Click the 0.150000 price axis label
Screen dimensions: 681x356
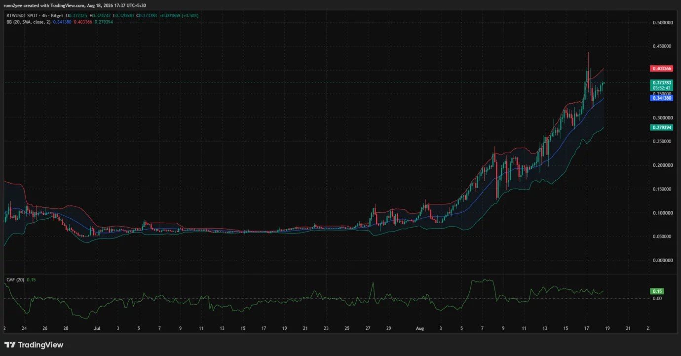click(663, 189)
